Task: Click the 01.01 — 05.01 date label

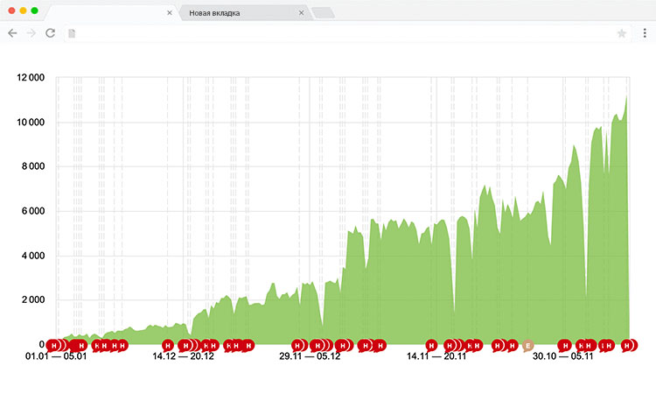Action: (56, 356)
